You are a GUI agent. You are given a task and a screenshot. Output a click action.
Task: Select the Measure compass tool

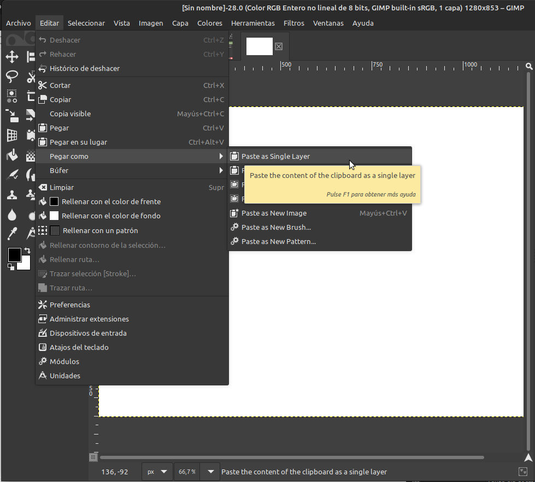(31, 234)
